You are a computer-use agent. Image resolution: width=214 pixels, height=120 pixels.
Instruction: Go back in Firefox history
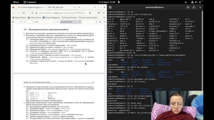click(x=14, y=13)
